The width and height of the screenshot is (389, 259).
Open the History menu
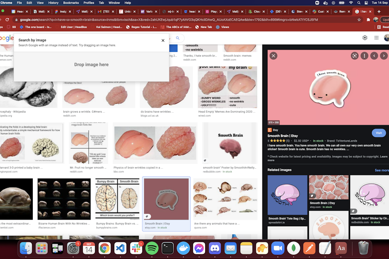[x=53, y=3]
